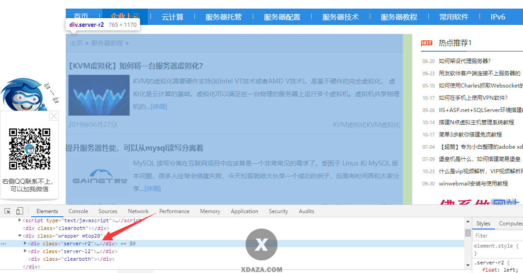Open the 云计算 navigation menu item
523x273 pixels.
click(x=172, y=17)
